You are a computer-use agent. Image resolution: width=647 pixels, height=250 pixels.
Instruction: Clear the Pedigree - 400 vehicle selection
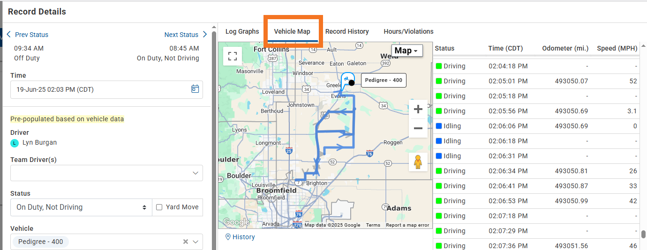coord(186,242)
